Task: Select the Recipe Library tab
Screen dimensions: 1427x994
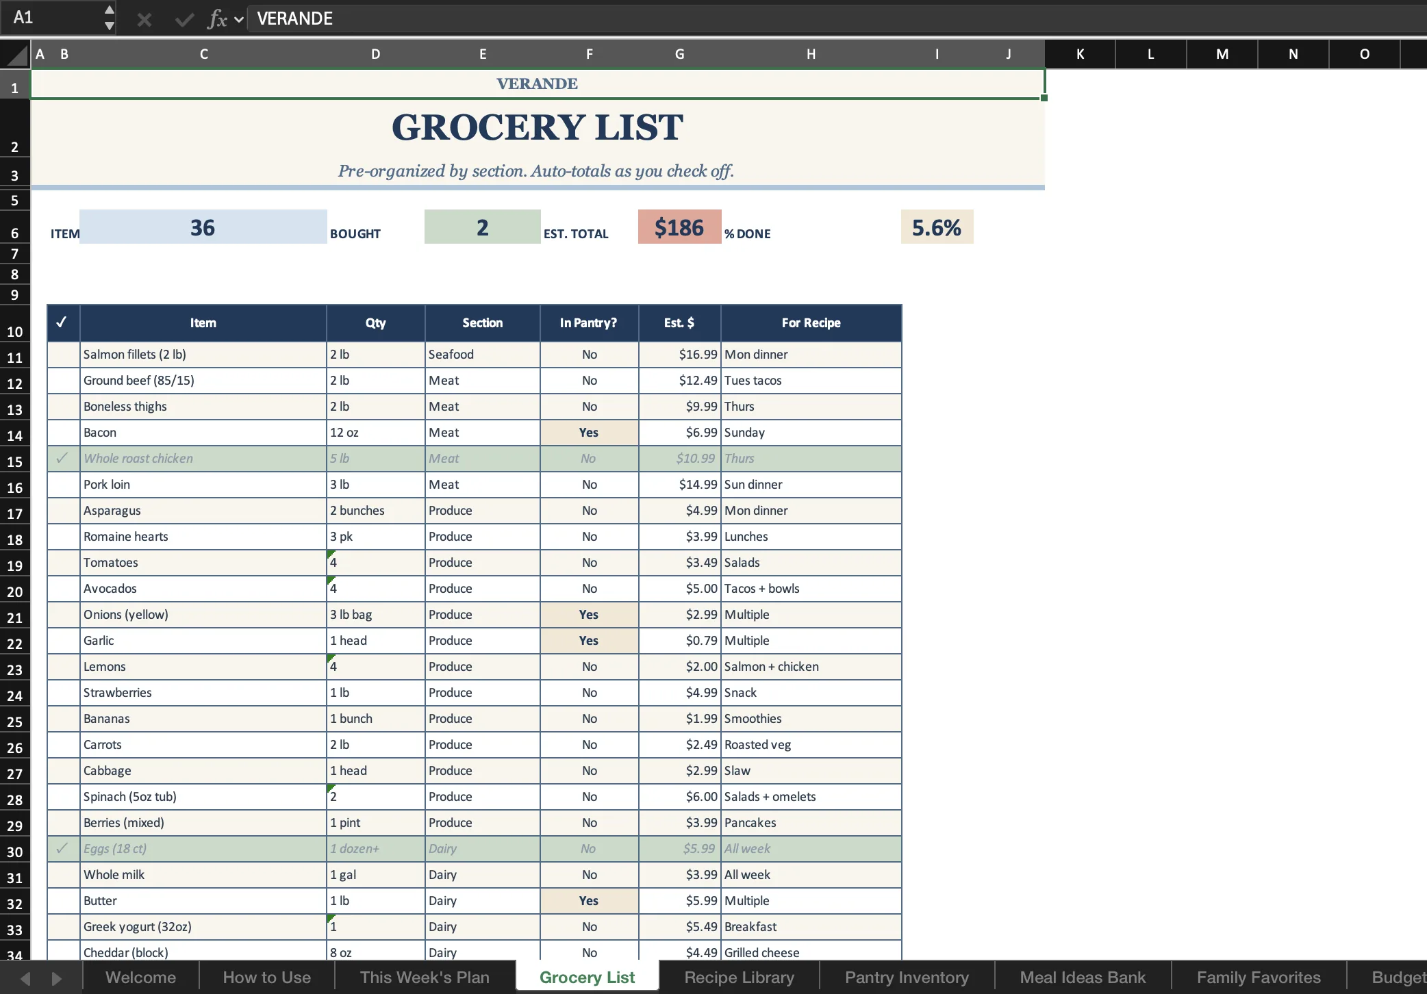Action: 740,978
